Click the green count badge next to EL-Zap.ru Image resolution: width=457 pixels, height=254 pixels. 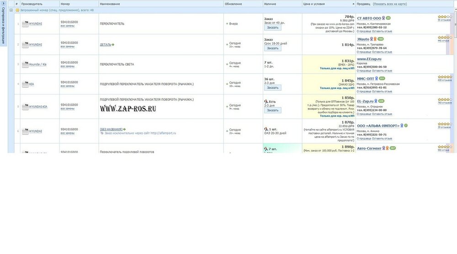pyautogui.click(x=381, y=101)
